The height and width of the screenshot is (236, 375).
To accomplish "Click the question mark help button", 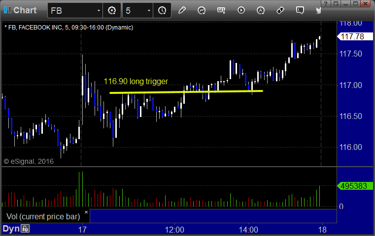I will [x=326, y=3].
